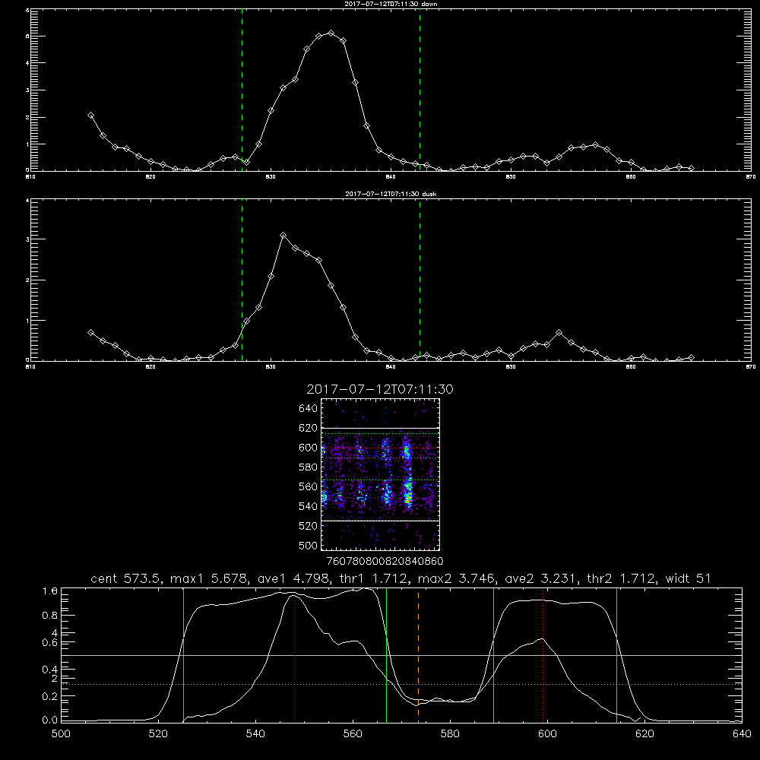Select the 'max2 3.746' statistic
This screenshot has width=760, height=760.
[x=457, y=578]
